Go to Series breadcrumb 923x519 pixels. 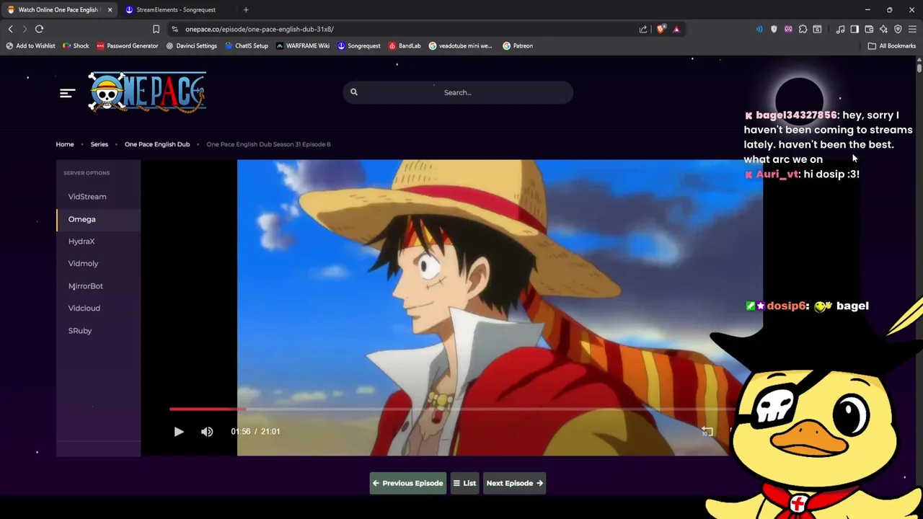coord(99,144)
